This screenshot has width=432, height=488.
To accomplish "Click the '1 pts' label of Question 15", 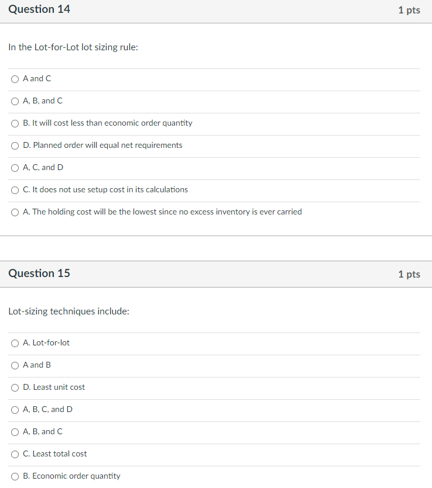I will click(x=409, y=274).
